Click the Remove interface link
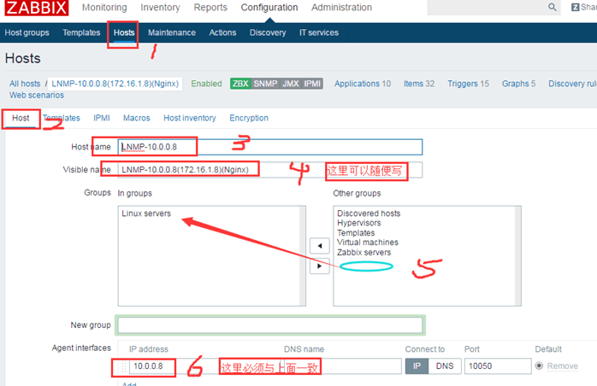Screen dimensions: 597x386 562,366
